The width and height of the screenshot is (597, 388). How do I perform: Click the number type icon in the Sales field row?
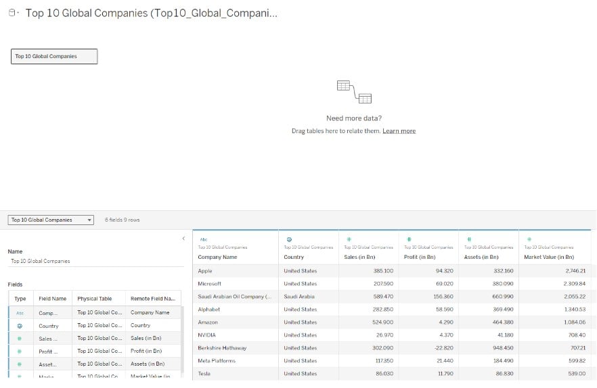(20, 339)
